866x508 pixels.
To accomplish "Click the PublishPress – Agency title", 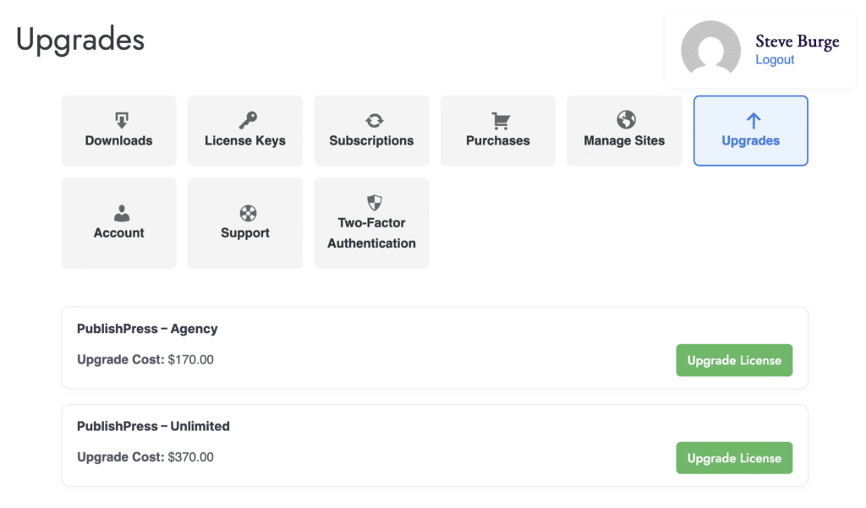I will coord(147,329).
